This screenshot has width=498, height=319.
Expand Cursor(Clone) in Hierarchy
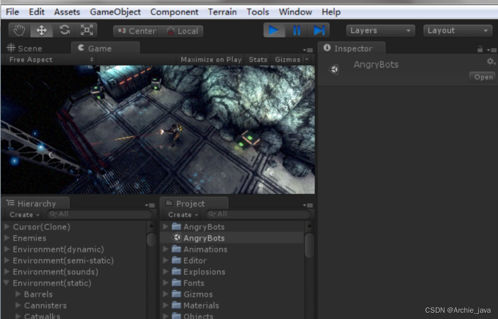click(7, 227)
